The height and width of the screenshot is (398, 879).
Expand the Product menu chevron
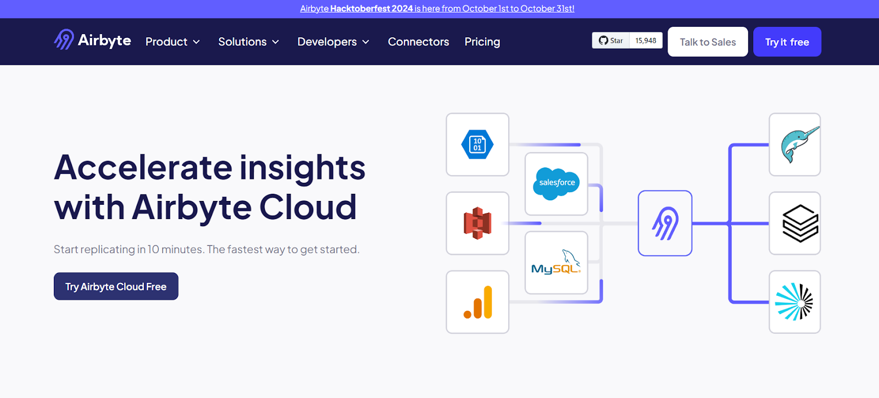pos(196,42)
